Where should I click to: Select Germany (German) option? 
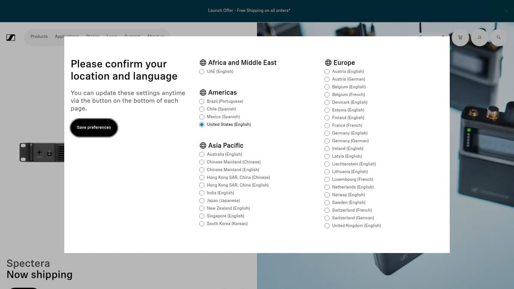click(x=327, y=141)
